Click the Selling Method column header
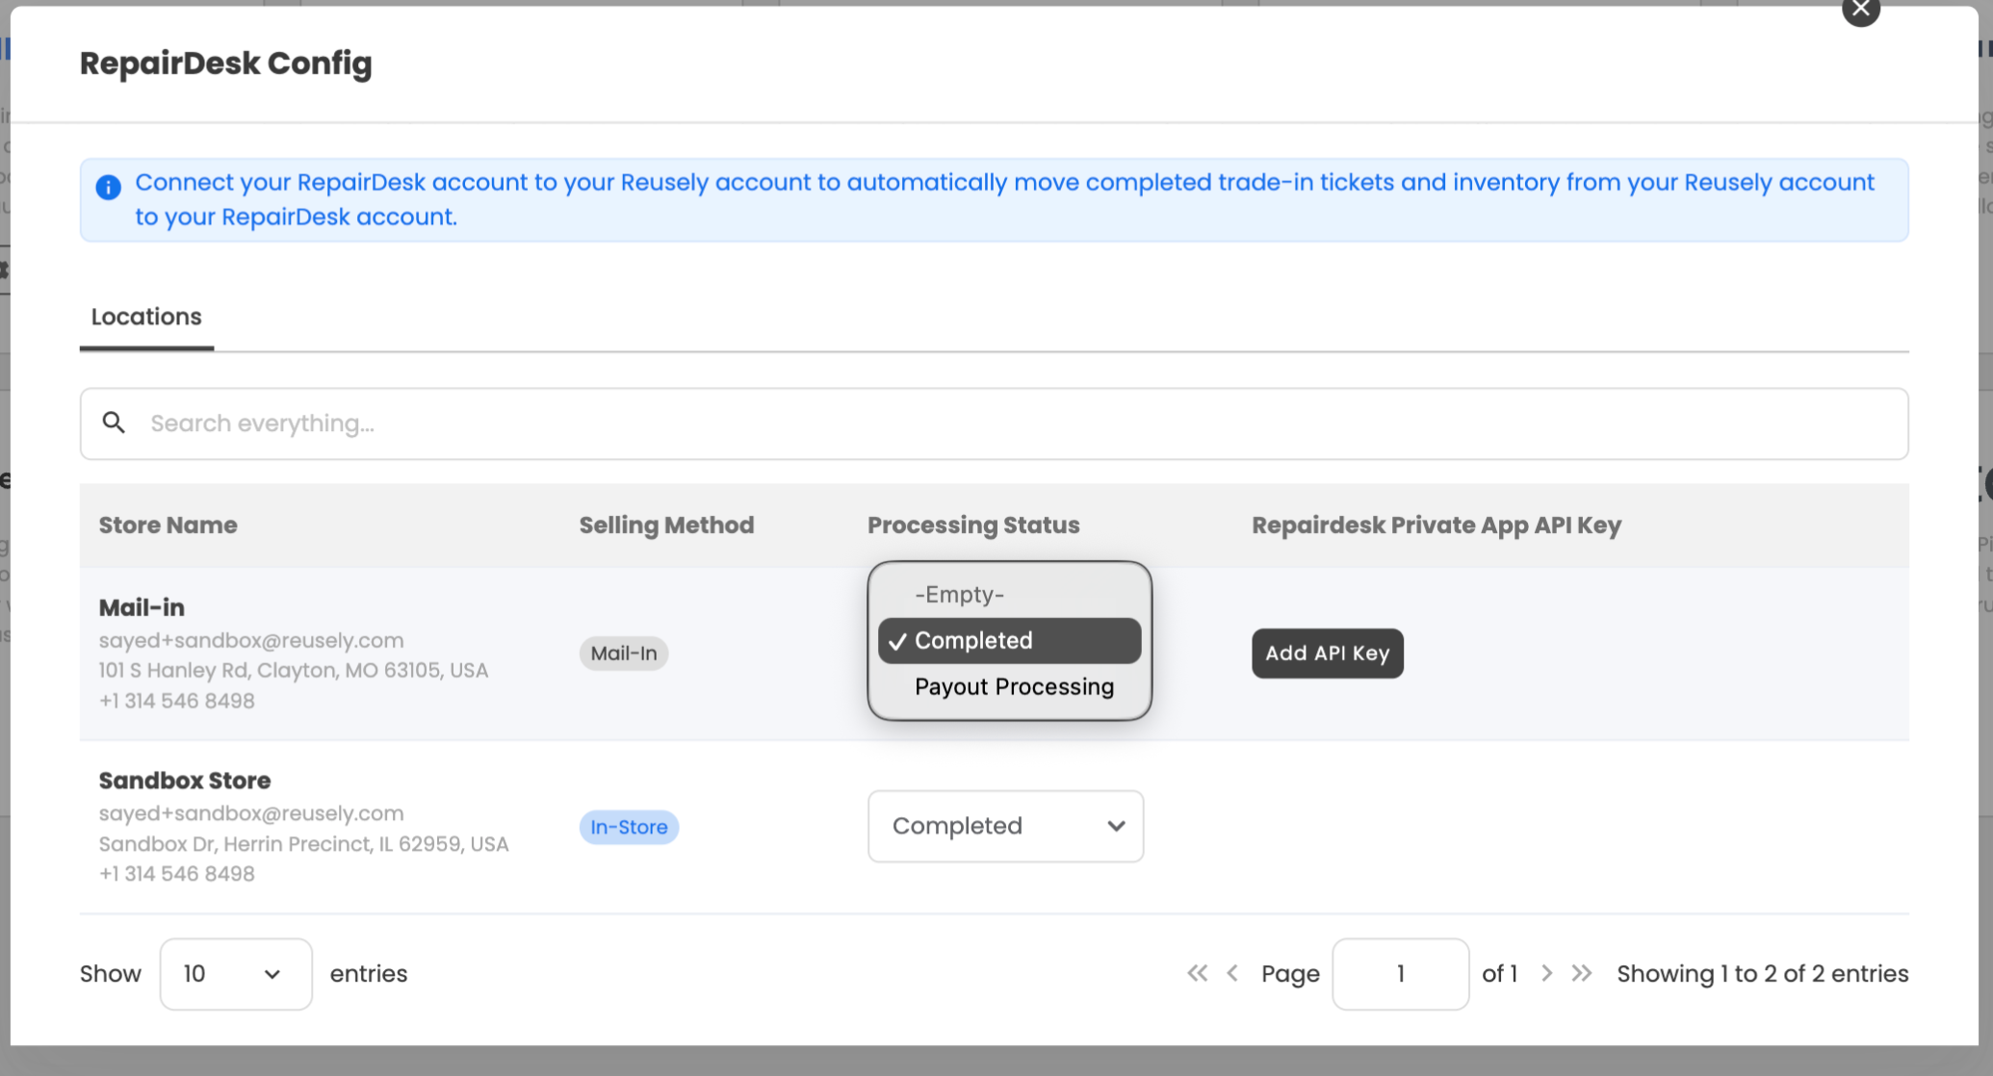This screenshot has width=1993, height=1076. 666,525
